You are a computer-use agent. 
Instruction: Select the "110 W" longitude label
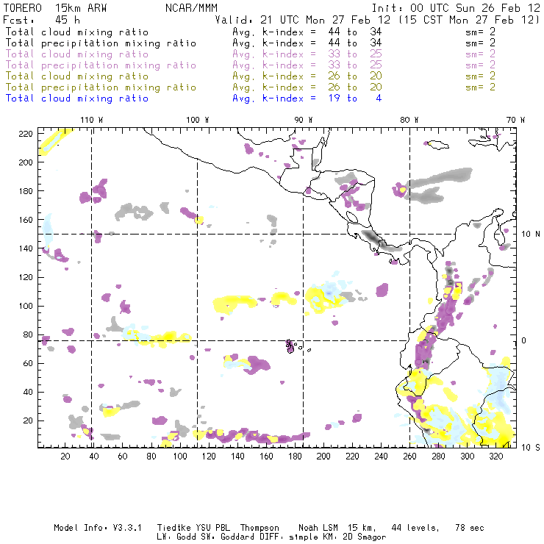click(92, 120)
